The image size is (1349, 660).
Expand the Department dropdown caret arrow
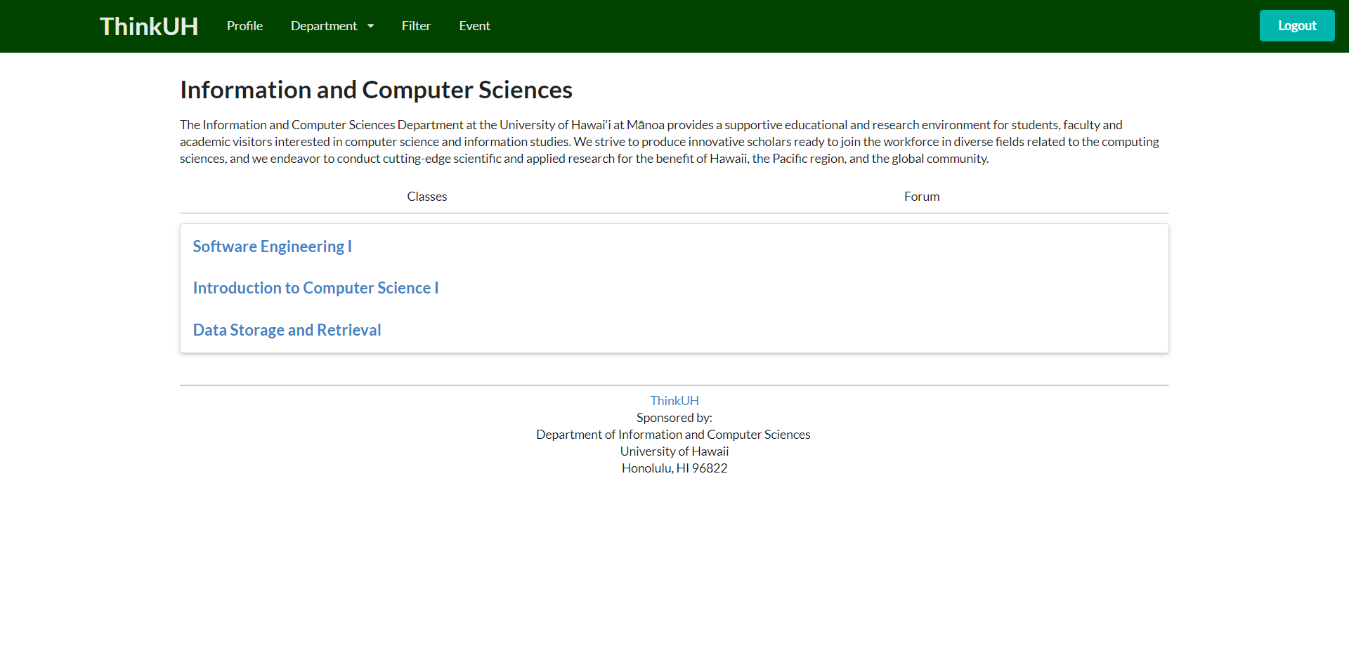pos(370,26)
